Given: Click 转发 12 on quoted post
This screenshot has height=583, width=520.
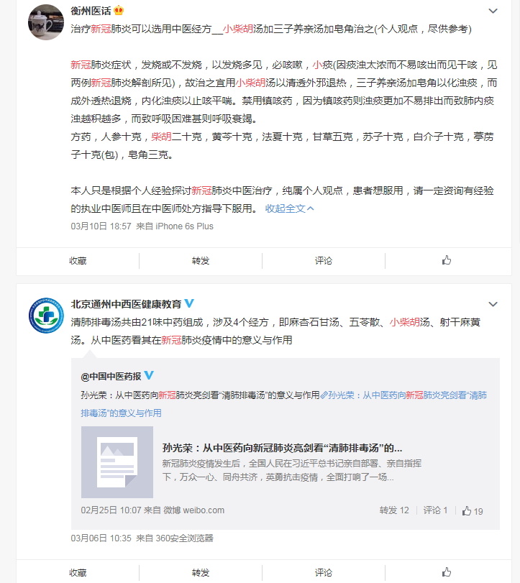Looking at the screenshot, I should click(x=394, y=510).
